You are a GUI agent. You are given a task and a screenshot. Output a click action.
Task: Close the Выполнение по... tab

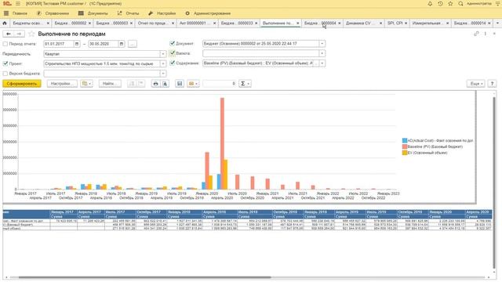tap(298, 23)
